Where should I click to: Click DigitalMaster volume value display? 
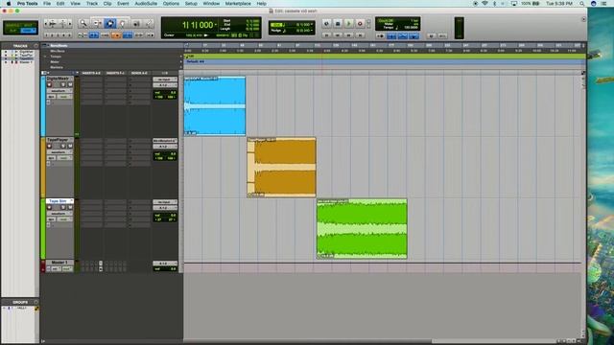(165, 93)
